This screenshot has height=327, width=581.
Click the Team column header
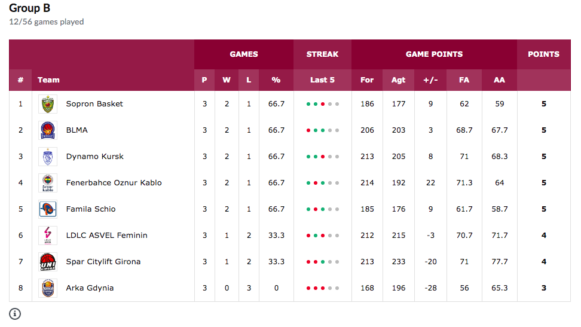[48, 80]
